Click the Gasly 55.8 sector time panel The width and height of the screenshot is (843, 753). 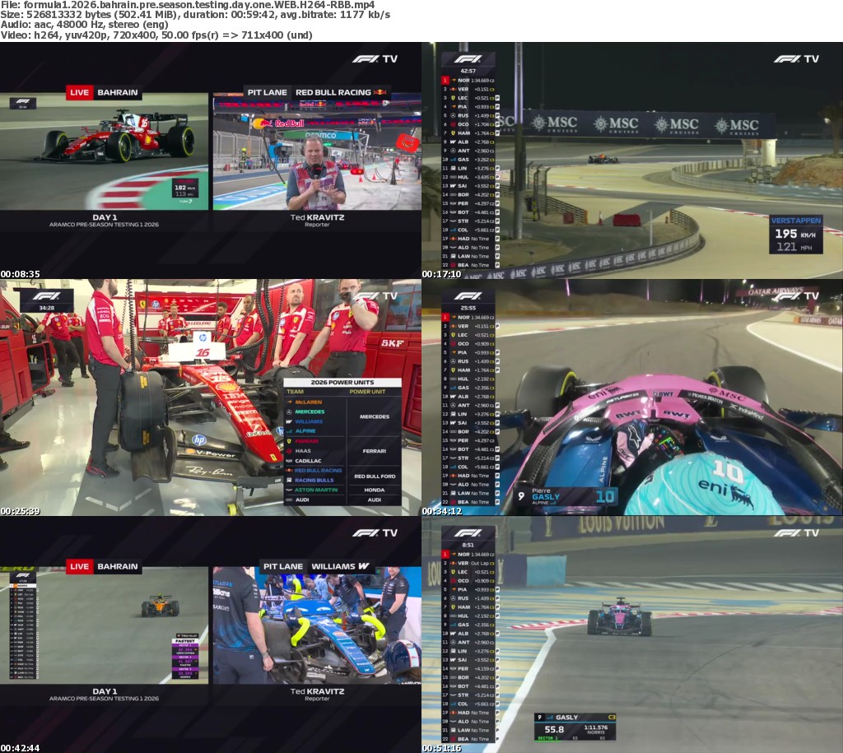tap(575, 728)
